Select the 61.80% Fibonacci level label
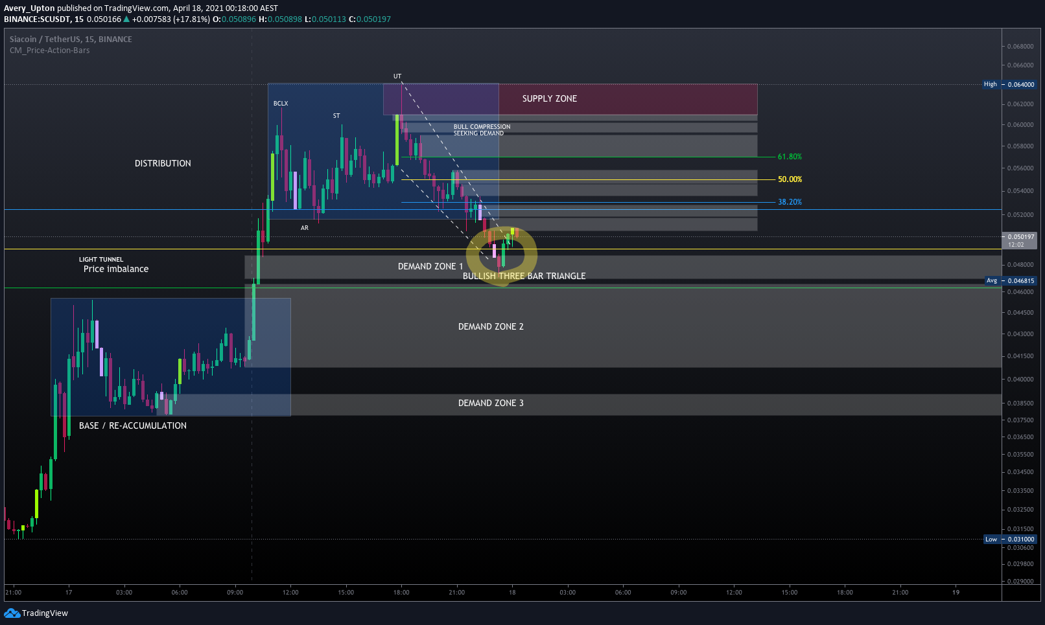Viewport: 1045px width, 625px height. click(x=790, y=157)
